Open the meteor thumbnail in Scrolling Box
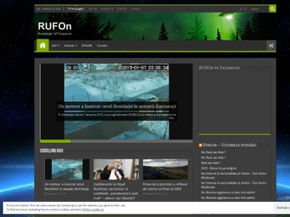The image size is (290, 217). coord(67,169)
